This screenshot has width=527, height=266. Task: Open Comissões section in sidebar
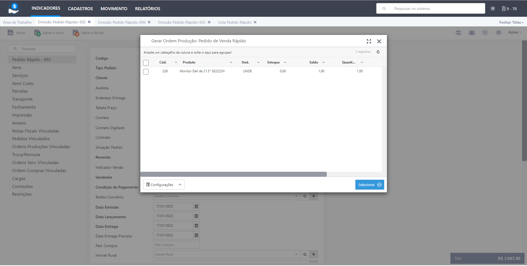(x=22, y=186)
